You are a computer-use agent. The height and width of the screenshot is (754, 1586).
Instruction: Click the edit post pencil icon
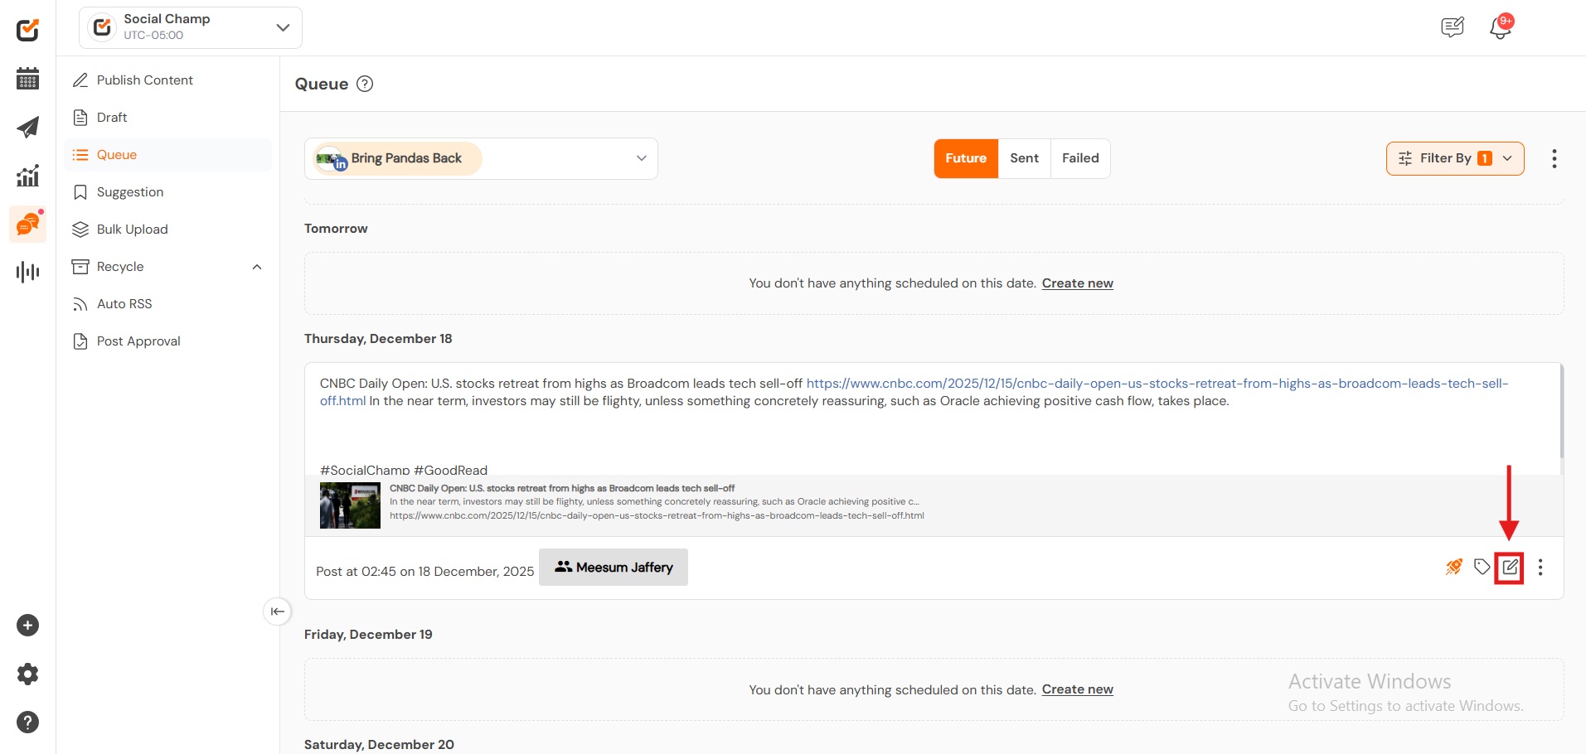click(x=1510, y=568)
